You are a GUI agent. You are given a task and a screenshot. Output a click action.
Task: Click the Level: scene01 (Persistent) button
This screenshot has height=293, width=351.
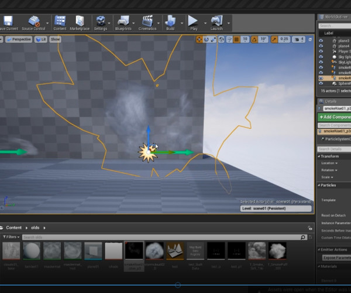276,209
